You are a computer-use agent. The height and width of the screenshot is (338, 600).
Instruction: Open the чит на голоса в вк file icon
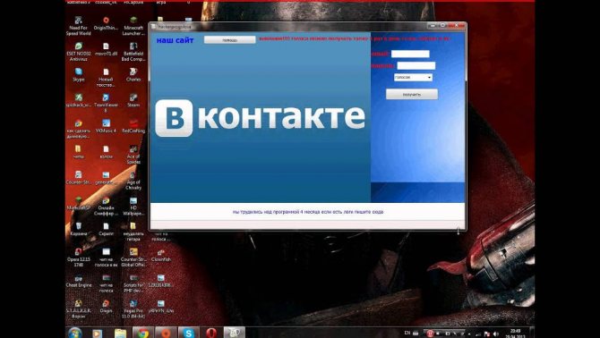tap(106, 258)
